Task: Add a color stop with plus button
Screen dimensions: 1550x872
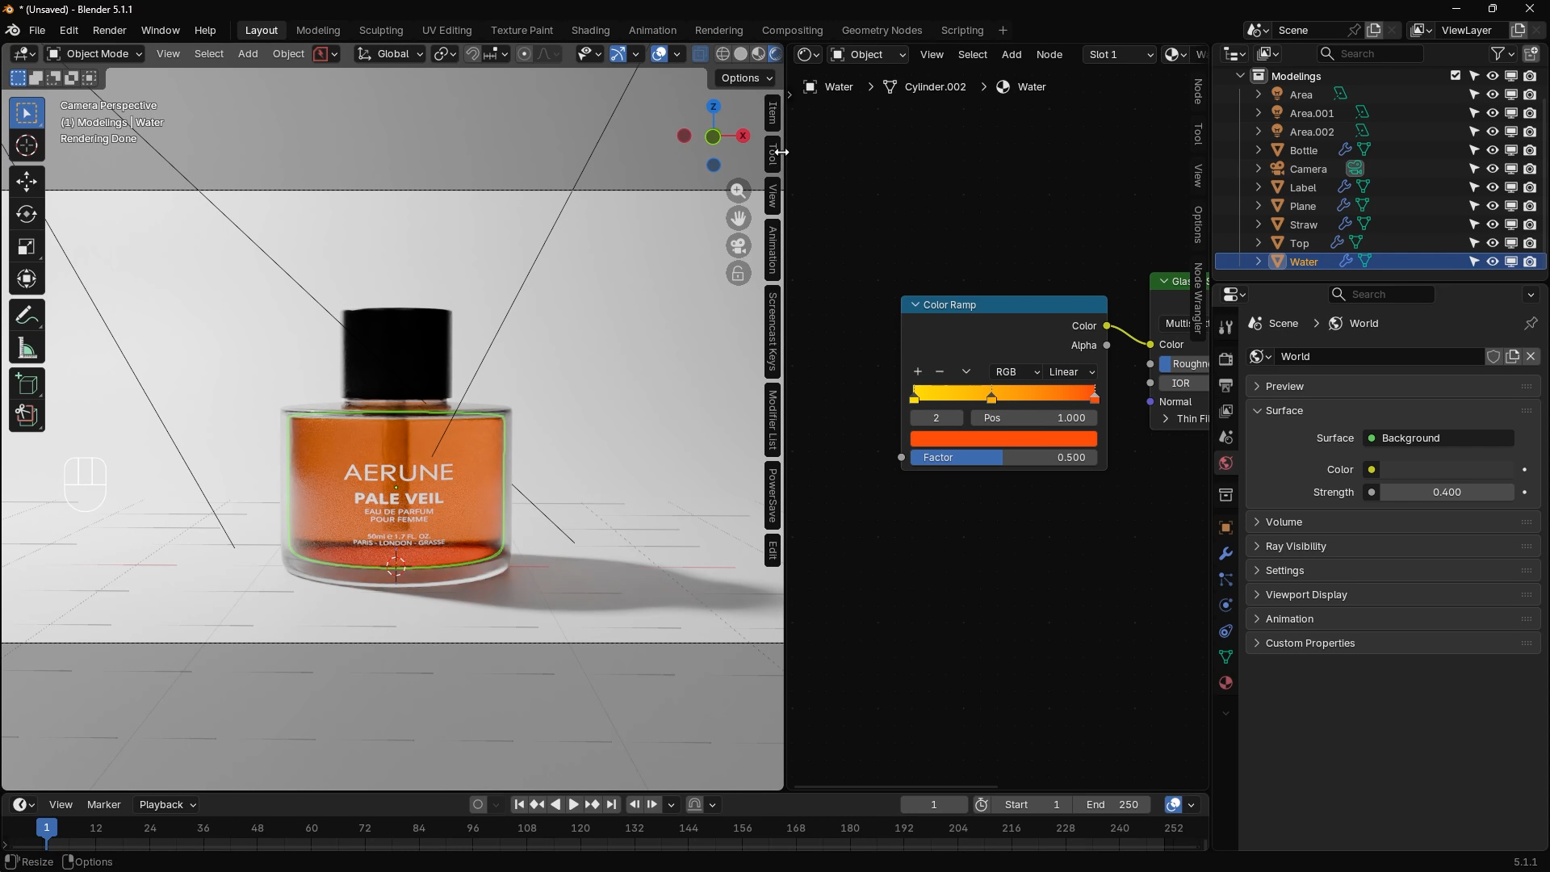Action: (918, 372)
